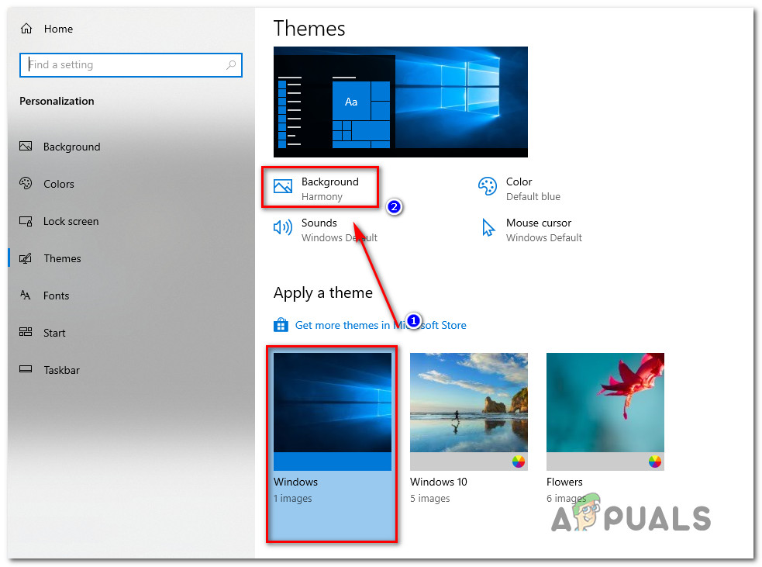The width and height of the screenshot is (762, 567).
Task: Click the search magnifier icon
Action: [230, 64]
